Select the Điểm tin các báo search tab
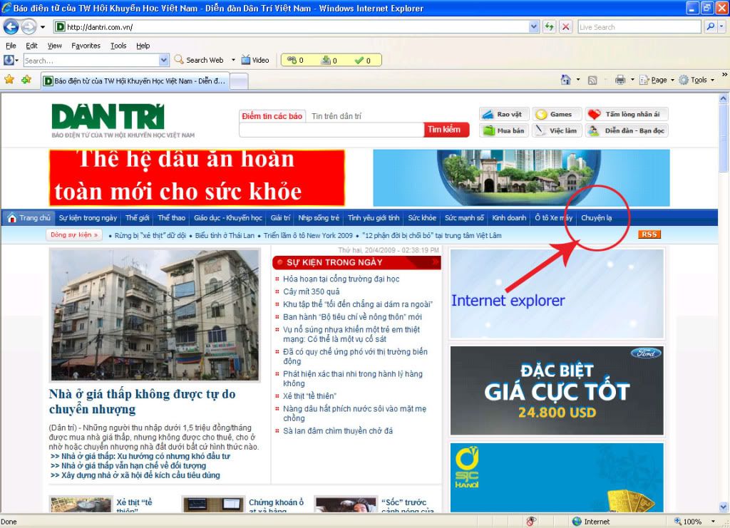 pyautogui.click(x=272, y=116)
